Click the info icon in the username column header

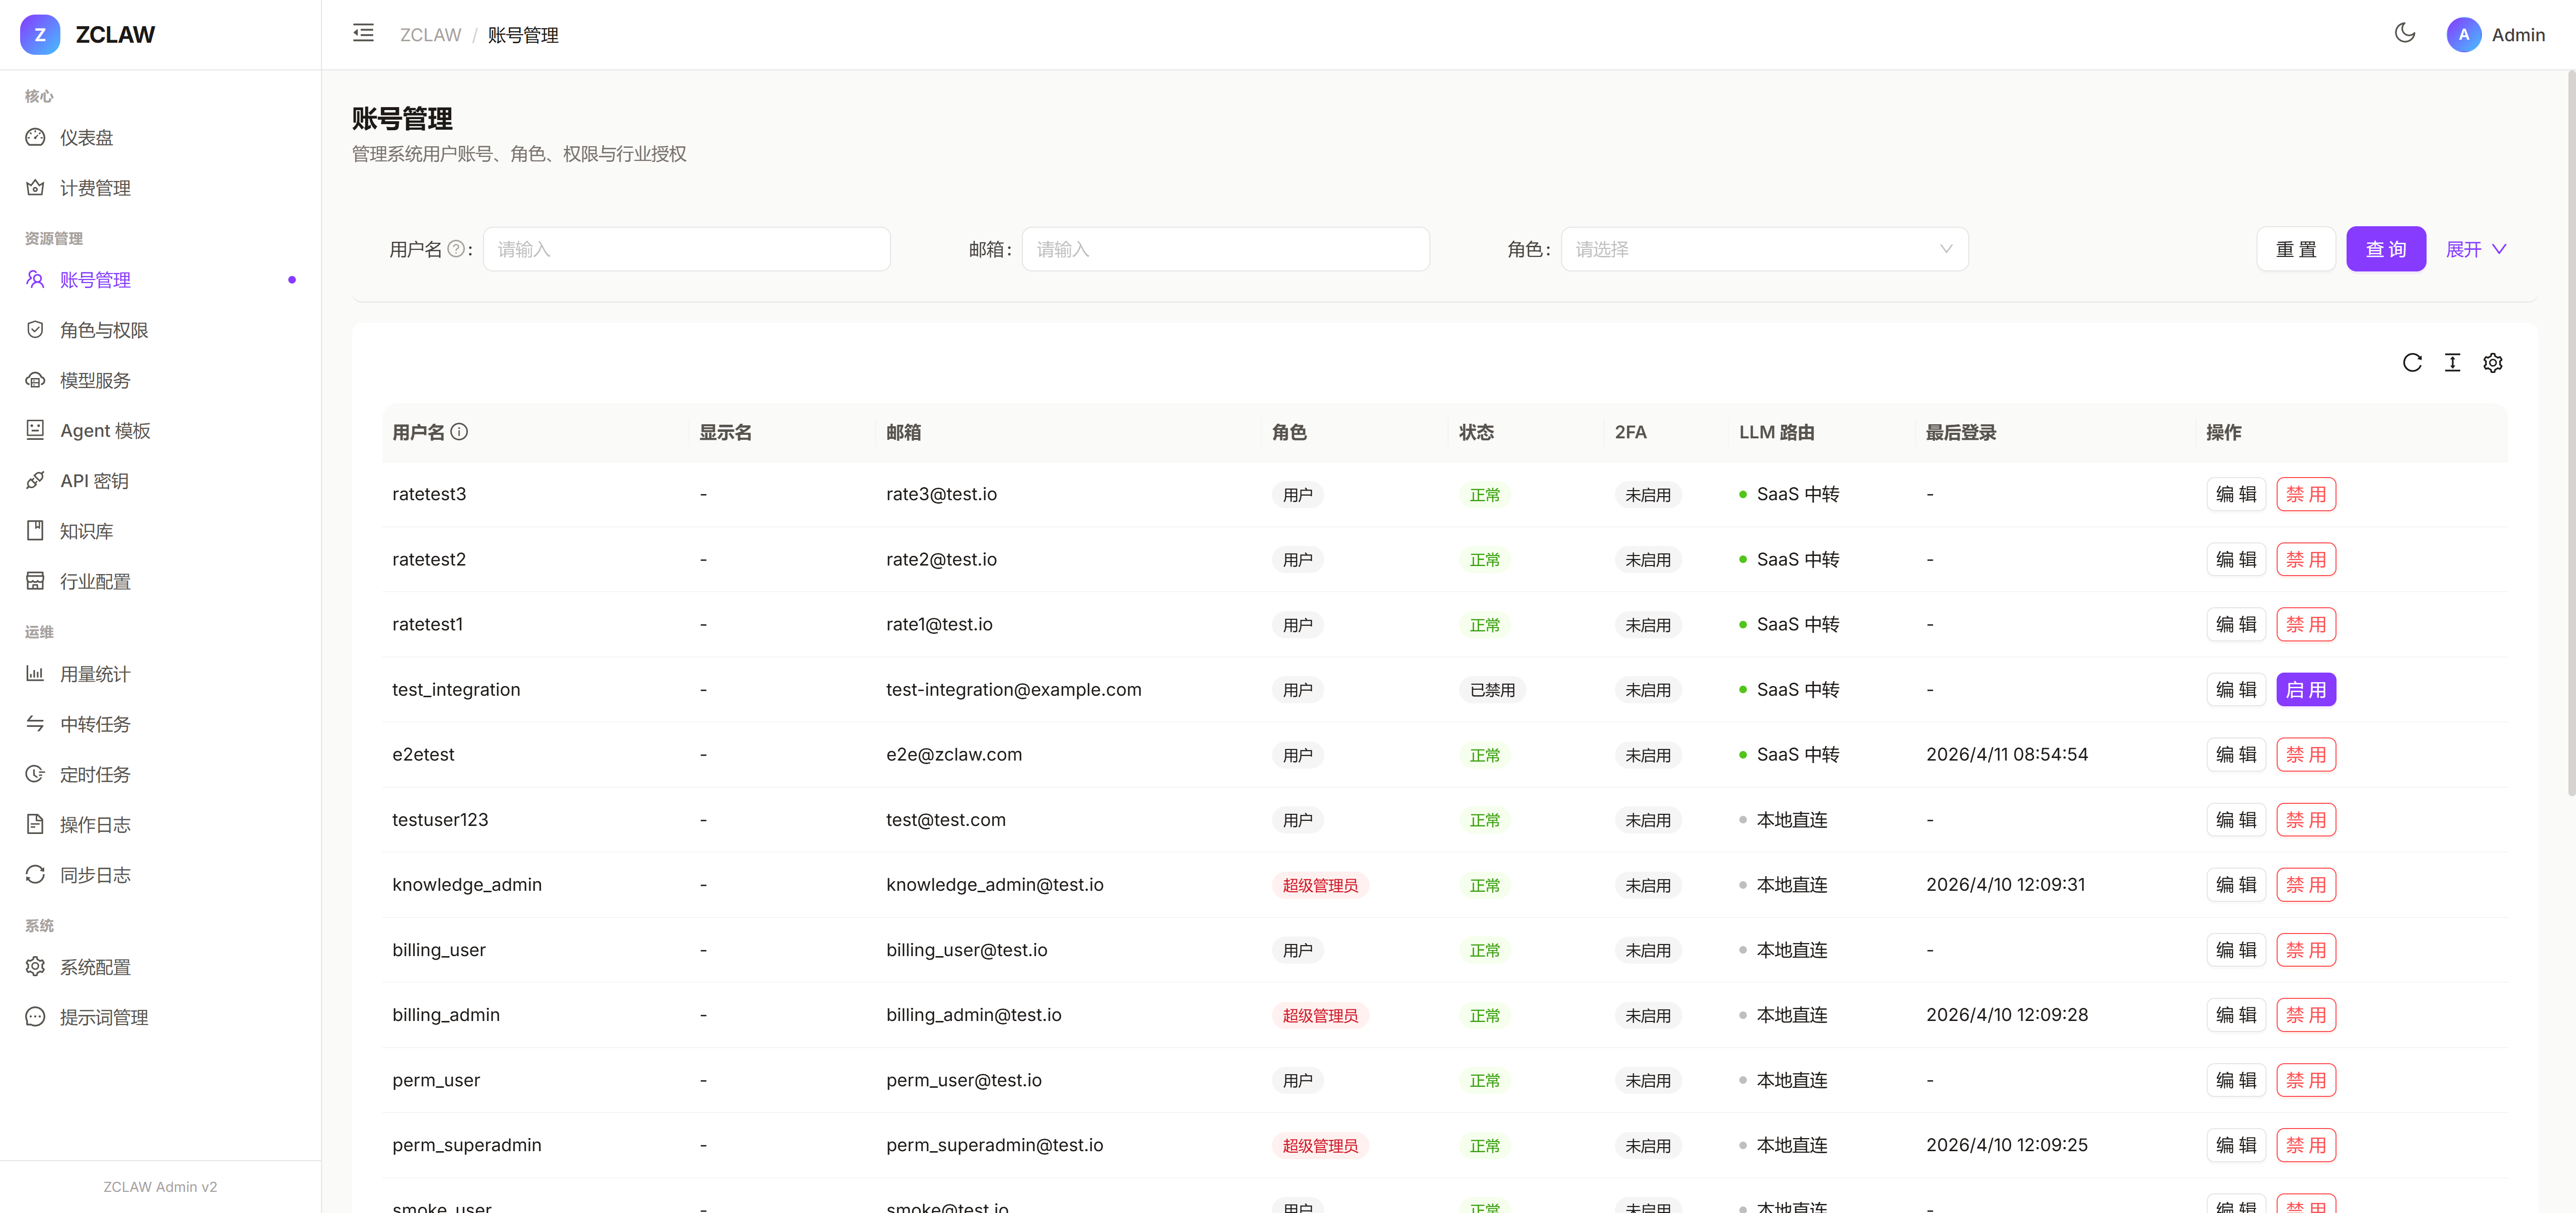(x=459, y=432)
